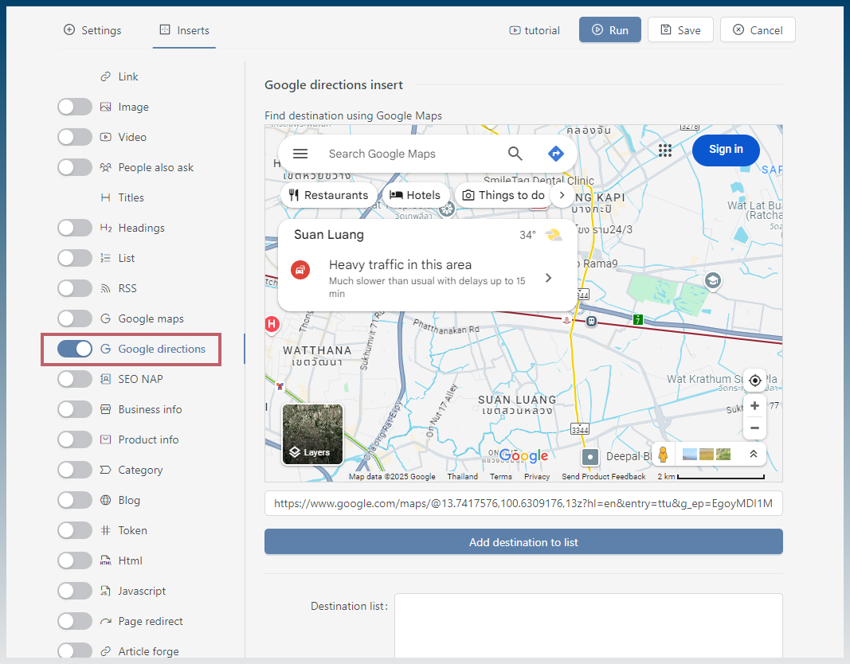Enable the Headings toggle
This screenshot has height=664, width=850.
(x=75, y=228)
